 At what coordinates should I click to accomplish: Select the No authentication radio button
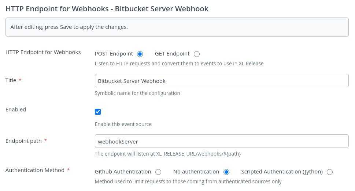[x=226, y=172]
